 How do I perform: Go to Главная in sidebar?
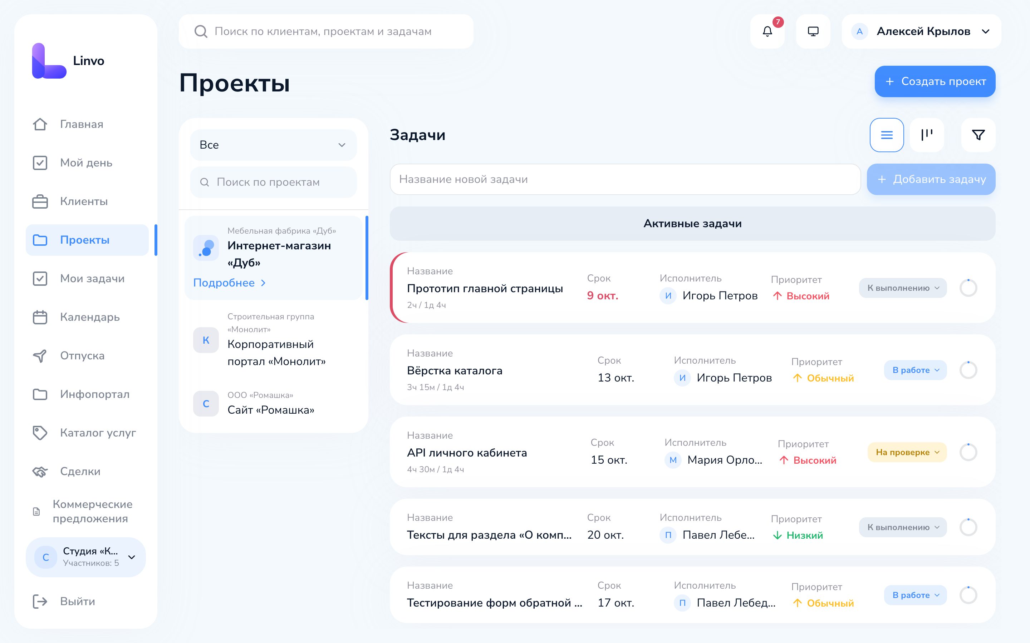pyautogui.click(x=87, y=124)
